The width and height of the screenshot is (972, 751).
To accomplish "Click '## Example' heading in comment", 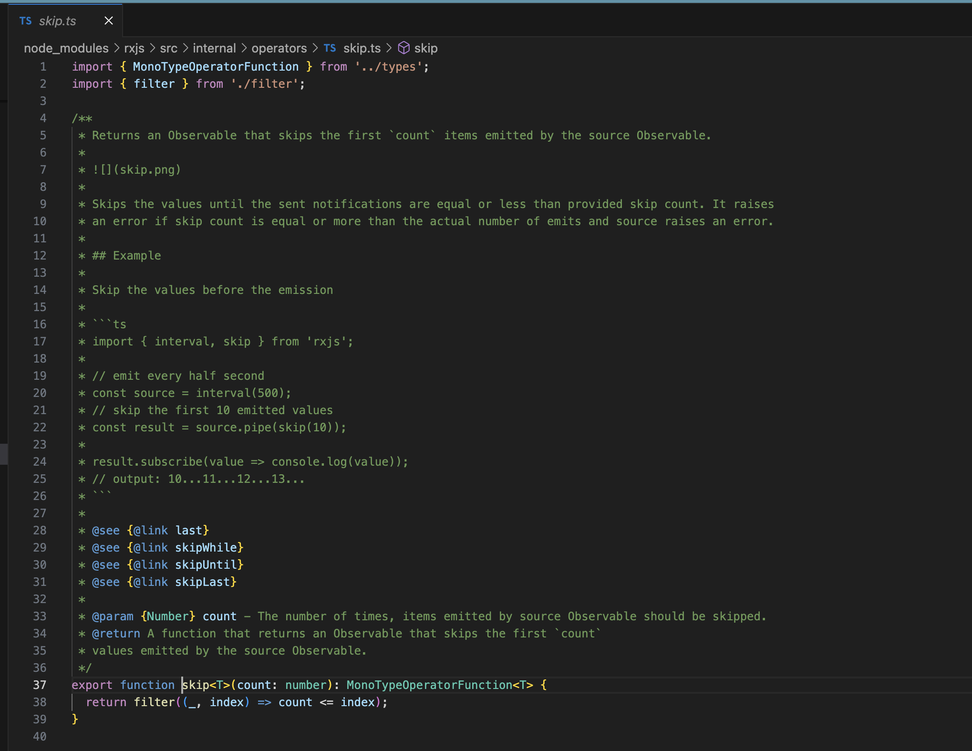I will pos(126,255).
